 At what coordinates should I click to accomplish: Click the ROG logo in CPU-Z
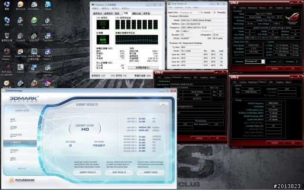[292, 18]
